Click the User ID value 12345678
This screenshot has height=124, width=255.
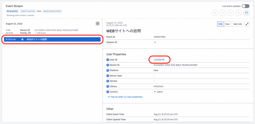click(159, 60)
